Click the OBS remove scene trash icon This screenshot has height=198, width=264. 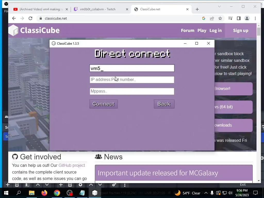(x=17, y=185)
